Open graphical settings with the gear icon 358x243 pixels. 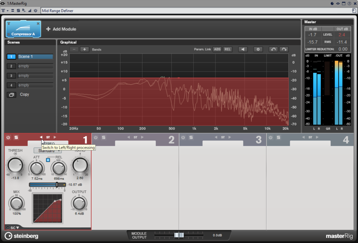click(x=258, y=49)
